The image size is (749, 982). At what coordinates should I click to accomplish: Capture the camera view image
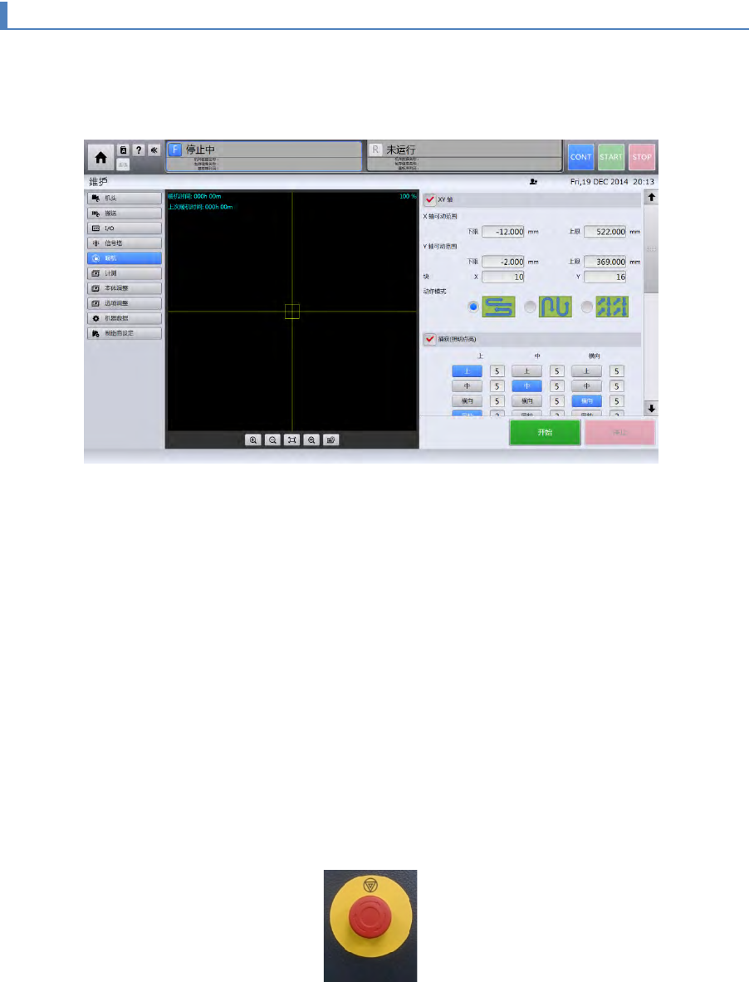click(x=331, y=439)
